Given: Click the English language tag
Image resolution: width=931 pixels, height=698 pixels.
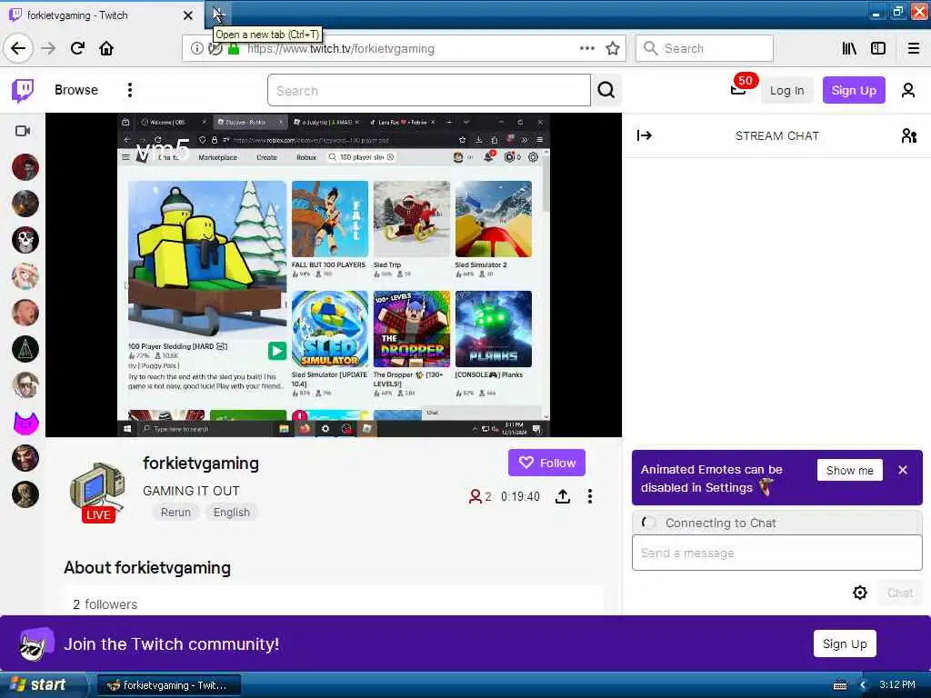Looking at the screenshot, I should pyautogui.click(x=232, y=513).
